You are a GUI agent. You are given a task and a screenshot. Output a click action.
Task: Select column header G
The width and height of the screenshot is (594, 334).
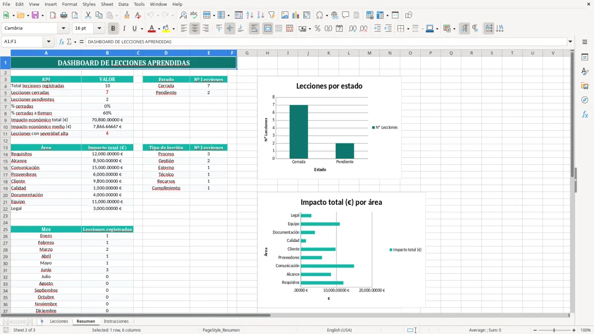tap(247, 53)
